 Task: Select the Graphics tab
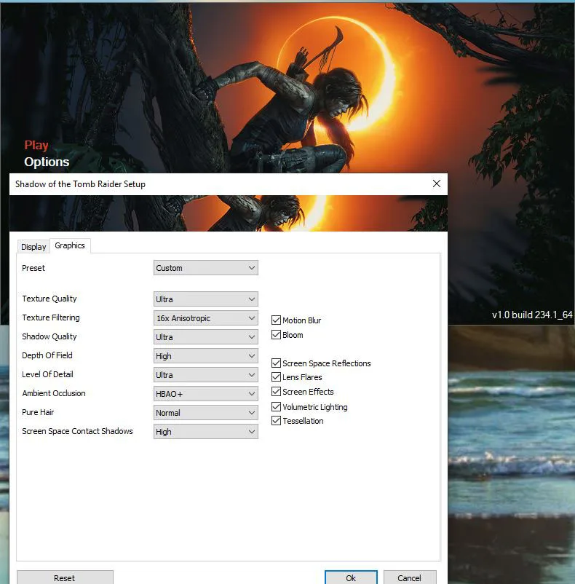coord(70,245)
